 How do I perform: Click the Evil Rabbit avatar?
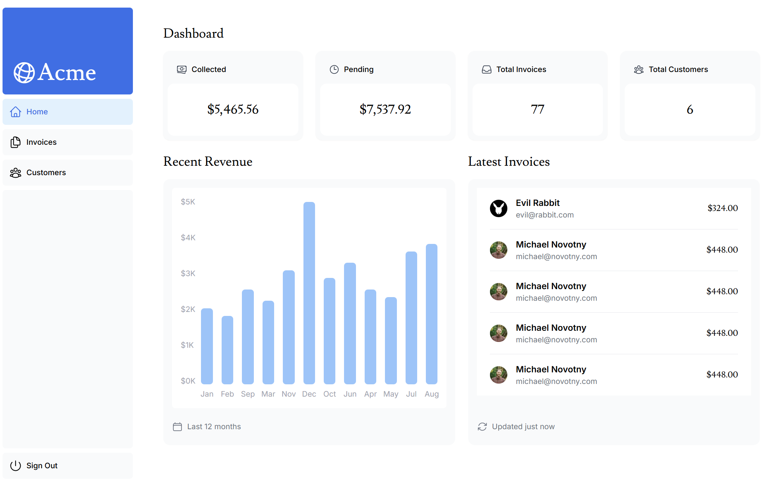click(x=499, y=208)
